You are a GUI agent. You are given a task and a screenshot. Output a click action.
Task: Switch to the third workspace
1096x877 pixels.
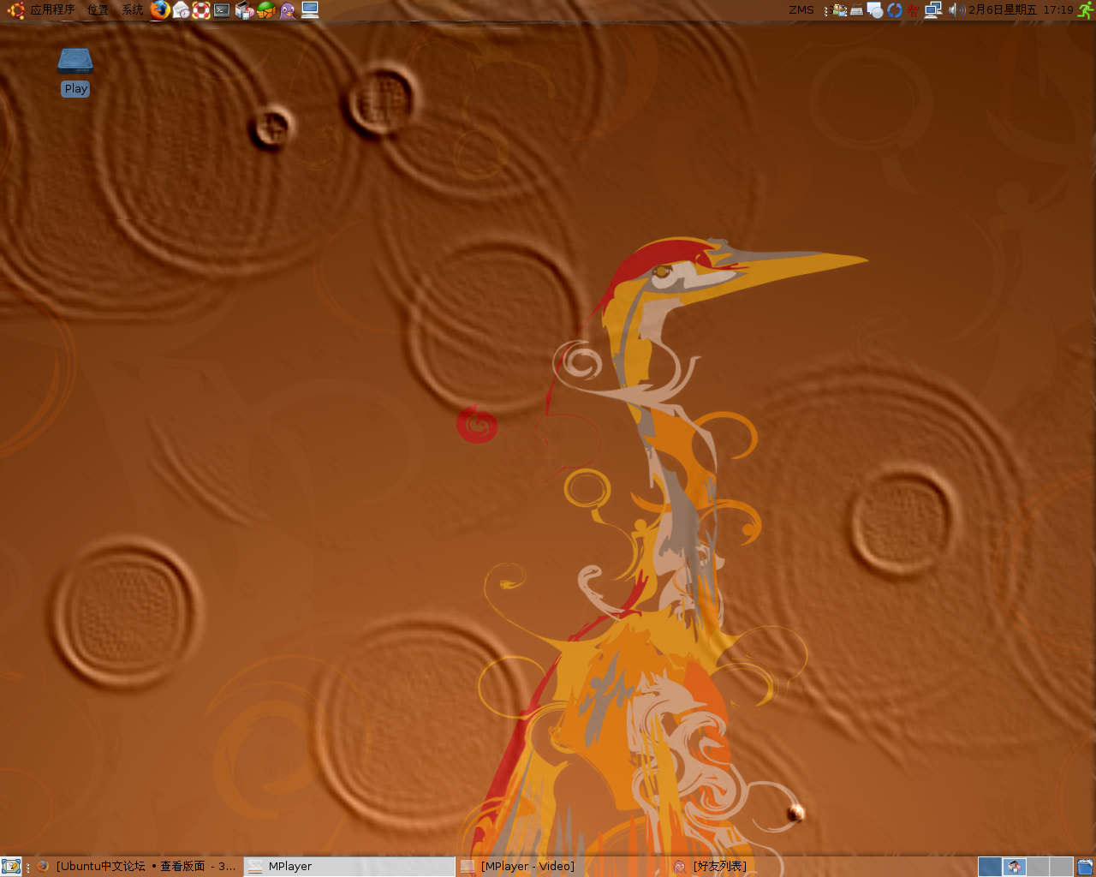click(1038, 867)
